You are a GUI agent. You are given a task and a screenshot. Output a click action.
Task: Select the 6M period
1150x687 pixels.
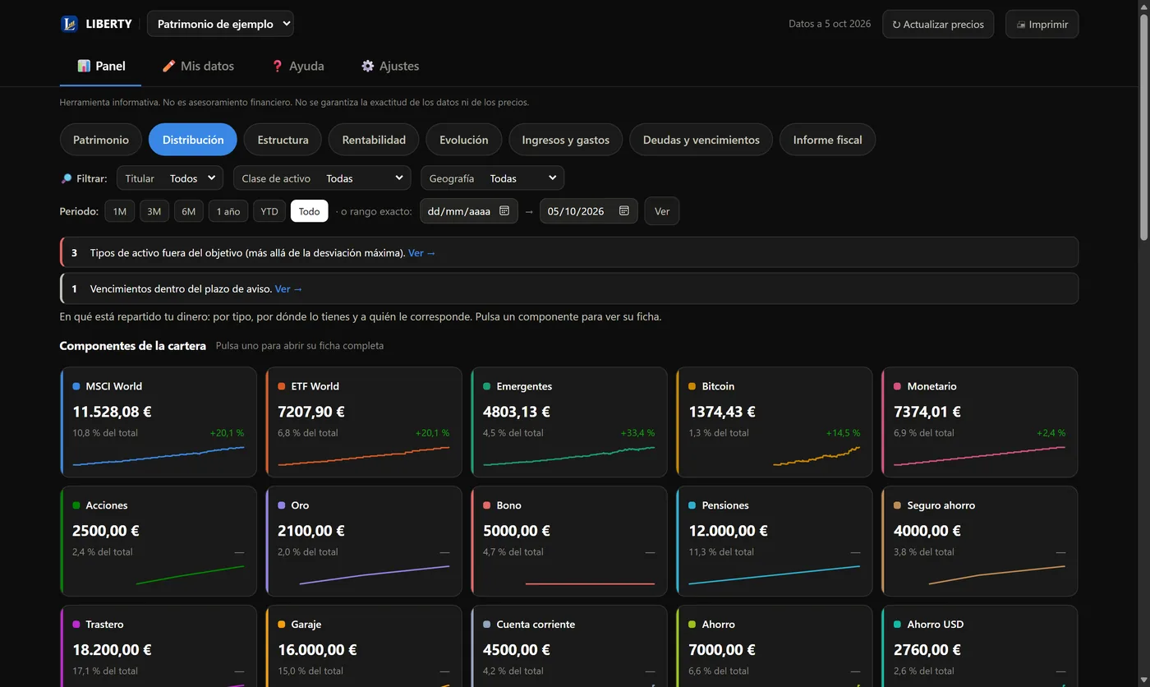point(188,211)
